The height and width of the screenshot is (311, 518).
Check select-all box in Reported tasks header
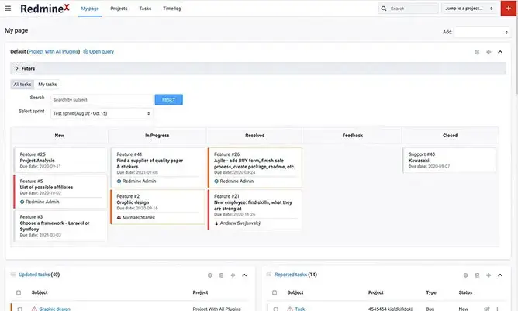(x=275, y=292)
